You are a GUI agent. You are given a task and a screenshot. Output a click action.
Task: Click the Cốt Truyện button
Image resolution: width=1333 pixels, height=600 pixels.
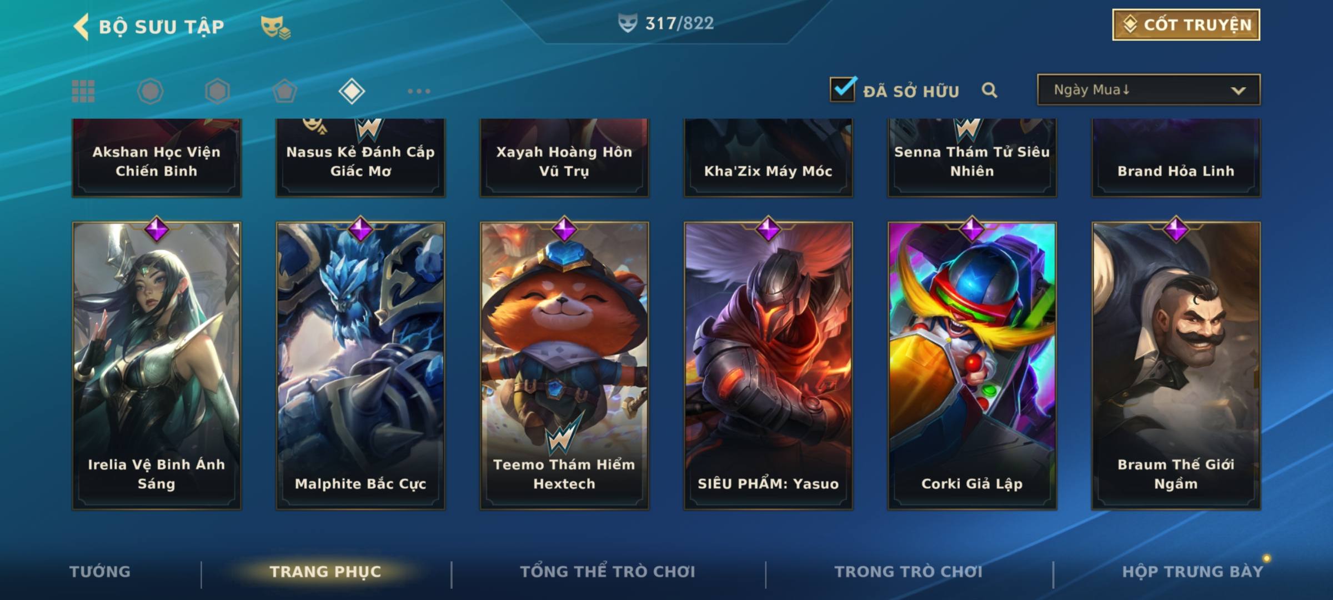(1186, 25)
